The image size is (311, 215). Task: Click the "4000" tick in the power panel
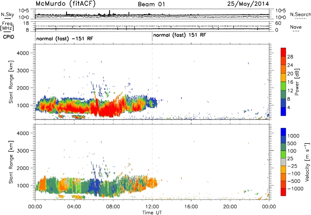pyautogui.click(x=23, y=53)
